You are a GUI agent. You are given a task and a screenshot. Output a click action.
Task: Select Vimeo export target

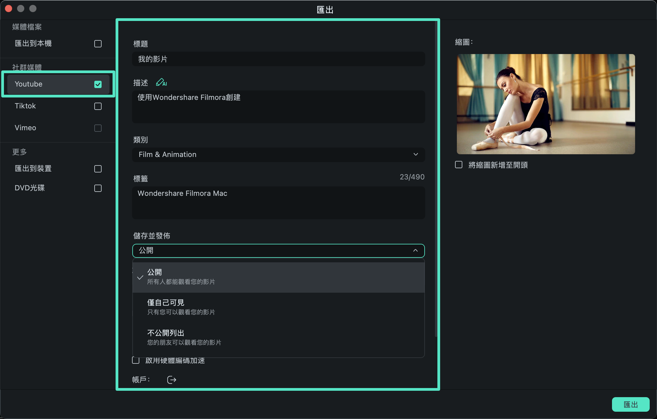point(58,128)
